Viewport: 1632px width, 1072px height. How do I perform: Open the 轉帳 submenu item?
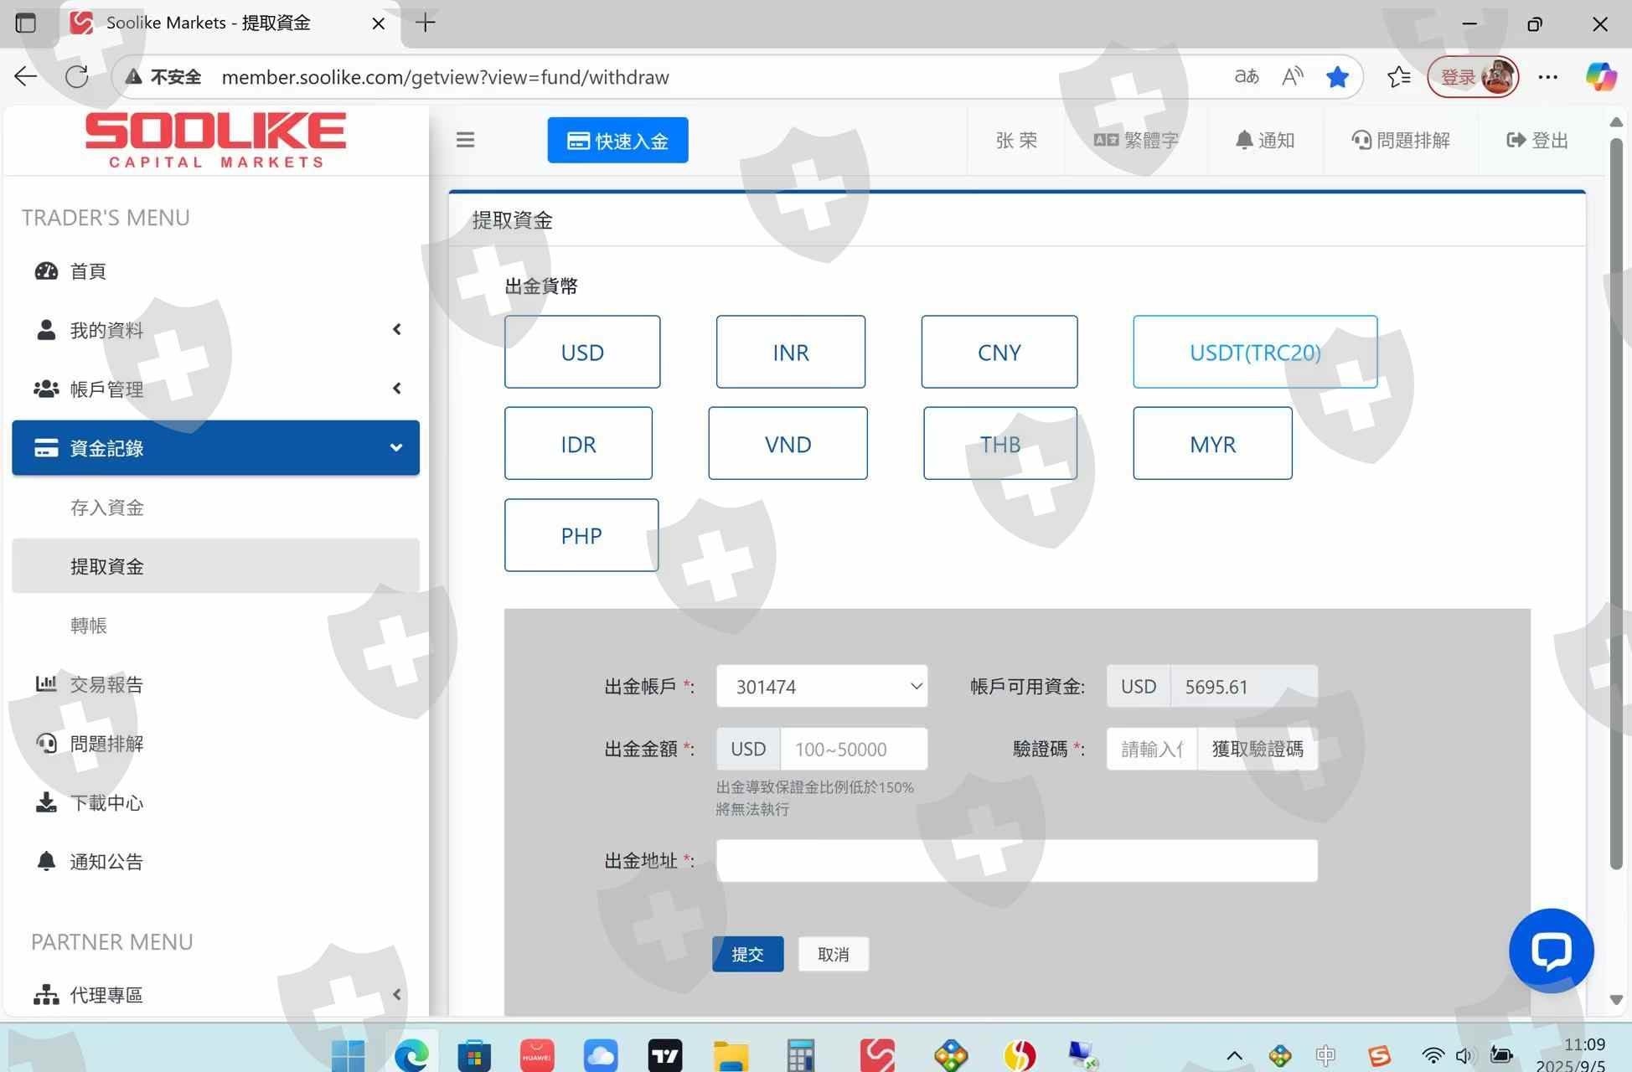pyautogui.click(x=89, y=626)
